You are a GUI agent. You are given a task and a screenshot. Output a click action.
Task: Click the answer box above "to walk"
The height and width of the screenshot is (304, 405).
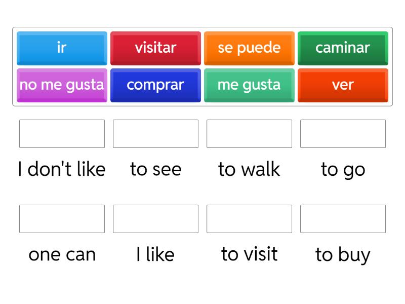point(249,134)
